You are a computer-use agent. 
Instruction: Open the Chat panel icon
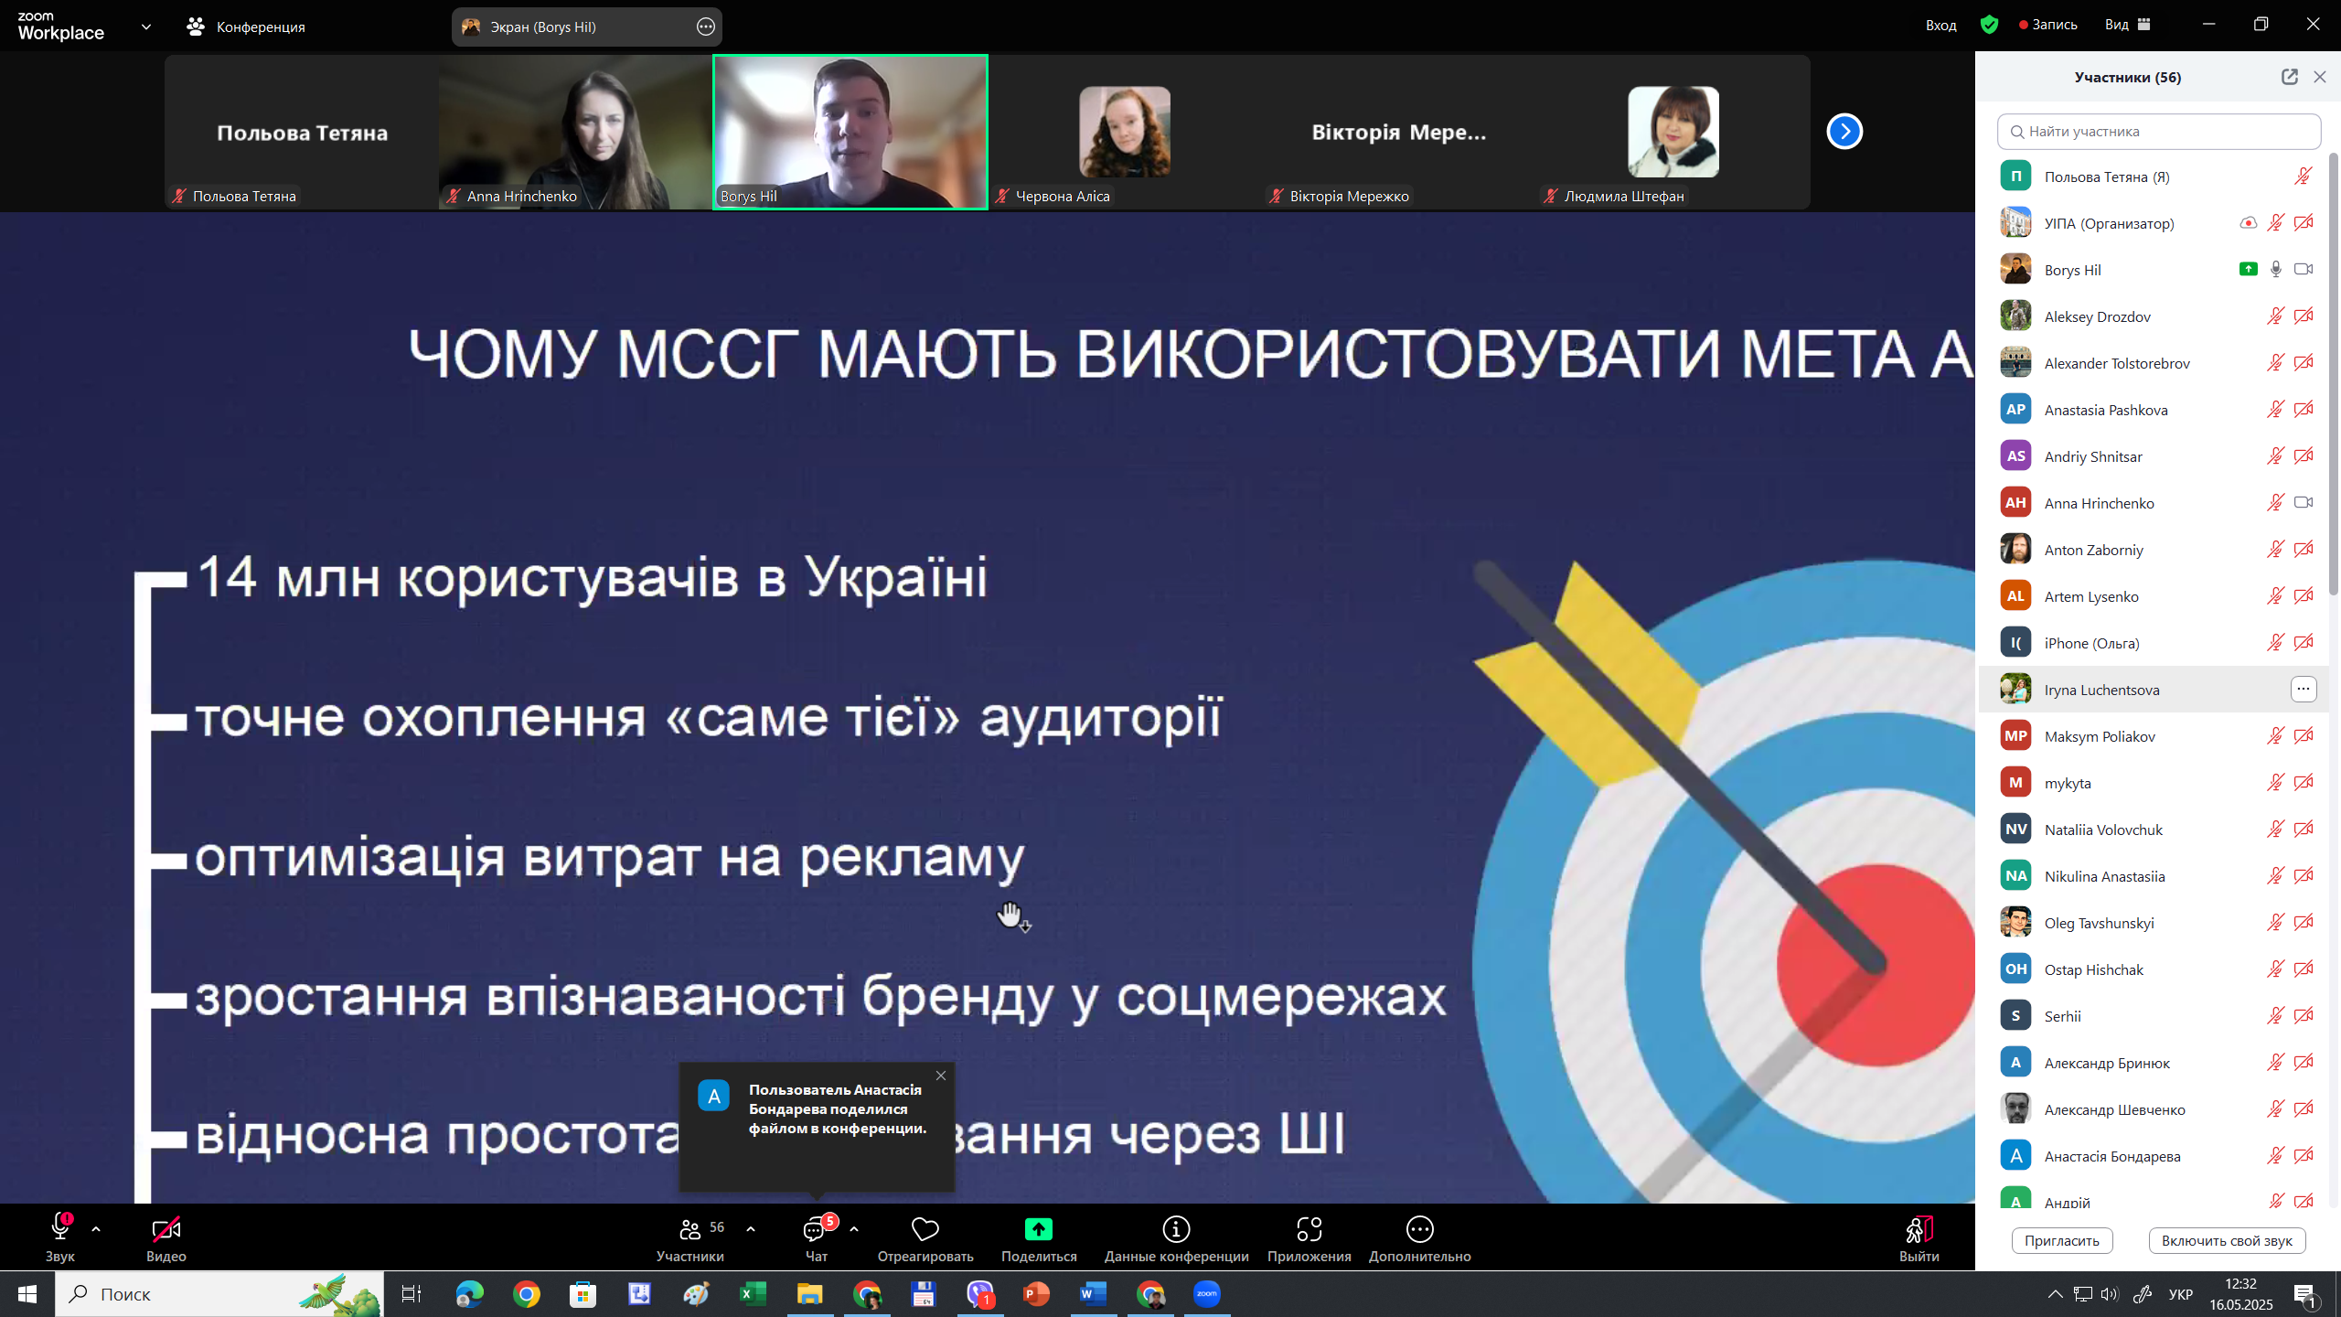pos(815,1230)
